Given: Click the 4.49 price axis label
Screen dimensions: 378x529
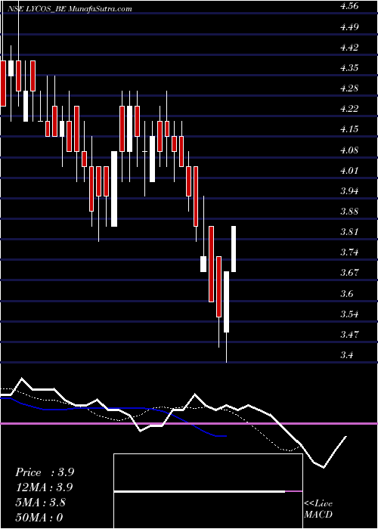Looking at the screenshot, I should click(350, 26).
